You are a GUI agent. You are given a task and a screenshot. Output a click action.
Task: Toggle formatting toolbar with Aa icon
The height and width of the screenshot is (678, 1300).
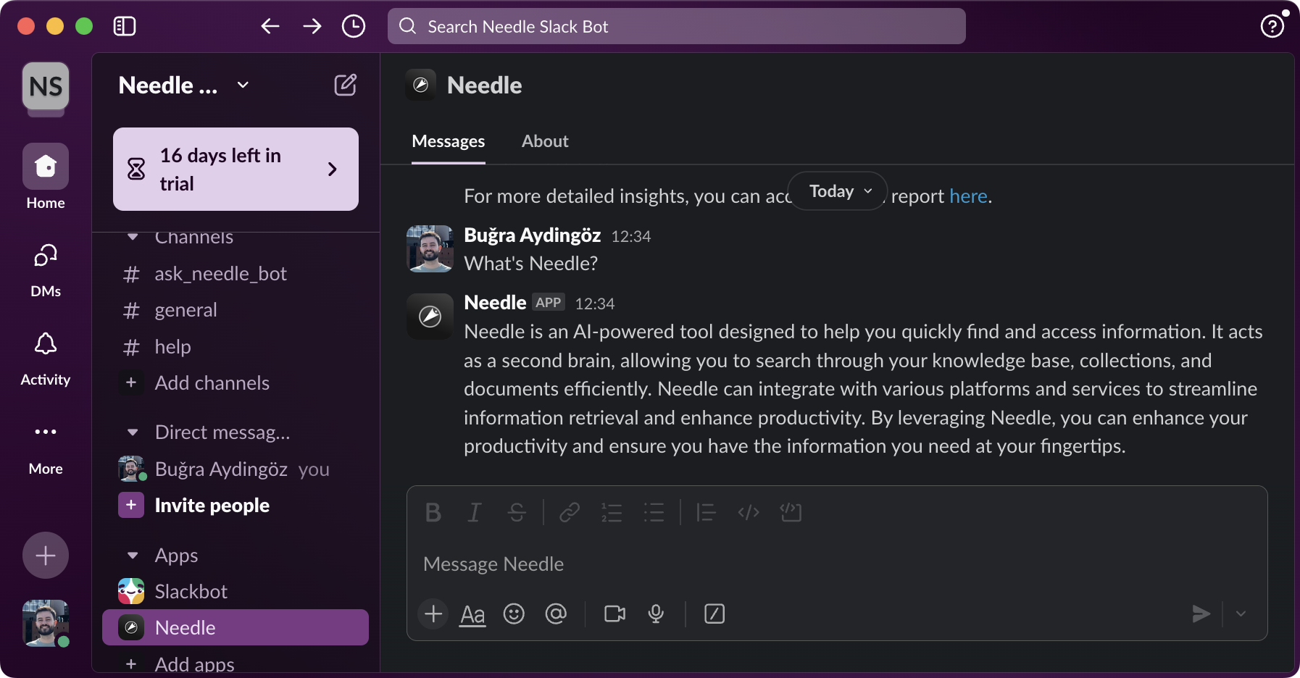(472, 614)
